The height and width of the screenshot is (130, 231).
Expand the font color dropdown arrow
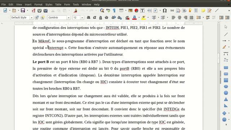pyautogui.click(x=139, y=18)
